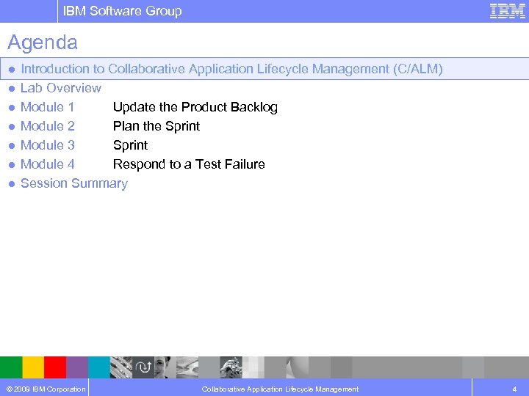This screenshot has width=529, height=396.
Task: Click the Module 3 label
Action: [x=48, y=145]
